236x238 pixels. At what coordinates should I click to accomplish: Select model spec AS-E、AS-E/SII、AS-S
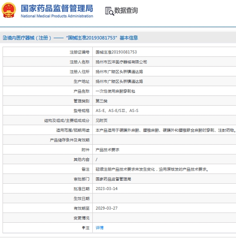pos(117,111)
